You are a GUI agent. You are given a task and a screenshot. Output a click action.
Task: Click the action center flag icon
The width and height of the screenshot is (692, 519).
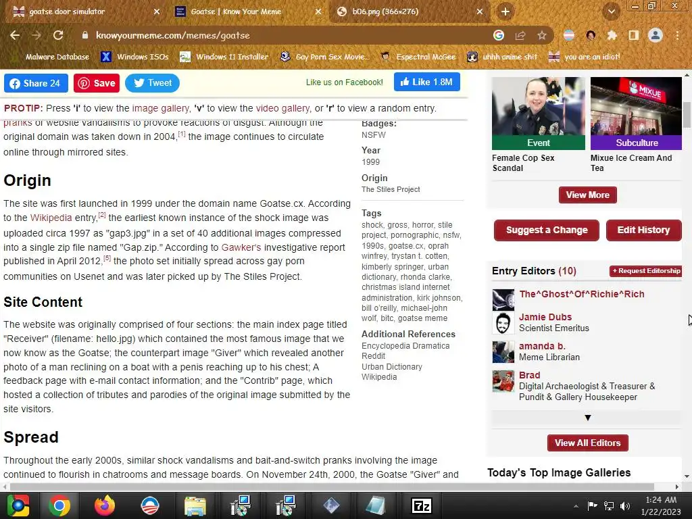click(x=592, y=505)
